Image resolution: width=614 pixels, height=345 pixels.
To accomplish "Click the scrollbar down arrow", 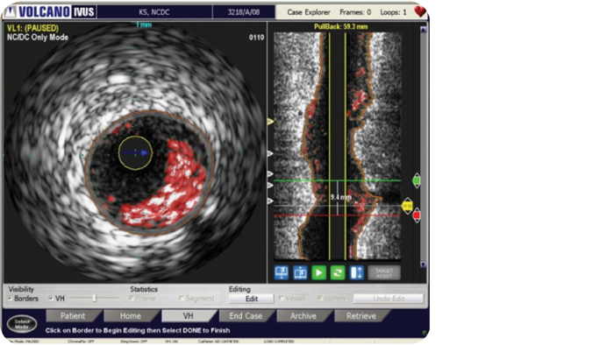I will pos(423,264).
